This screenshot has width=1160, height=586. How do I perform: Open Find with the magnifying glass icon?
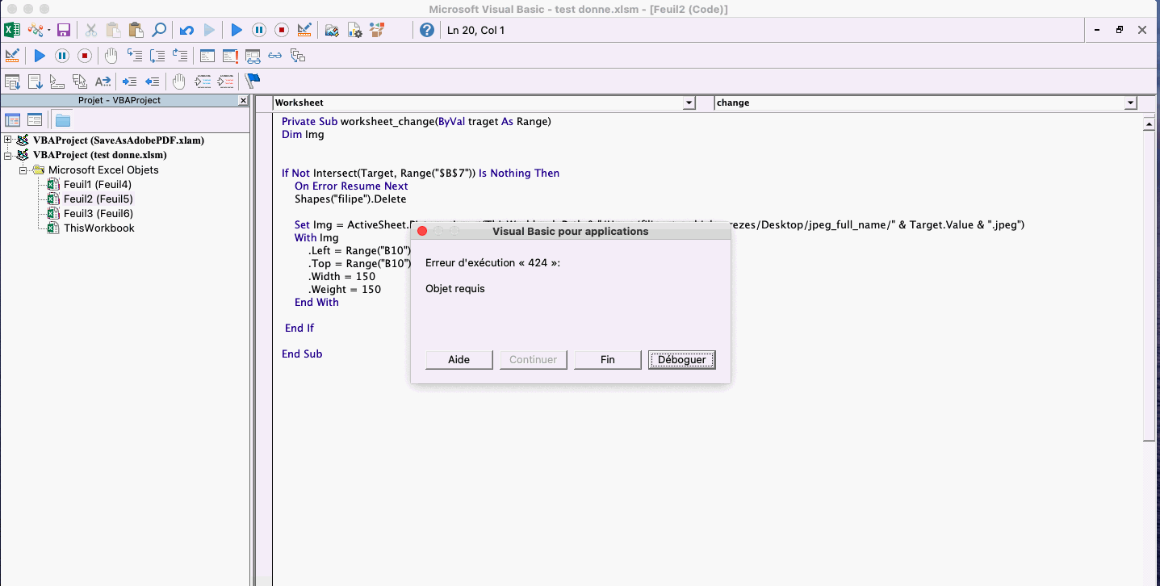coord(159,30)
